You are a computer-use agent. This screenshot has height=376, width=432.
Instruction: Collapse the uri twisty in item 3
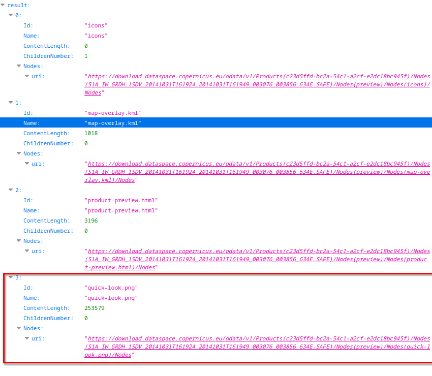click(27, 338)
